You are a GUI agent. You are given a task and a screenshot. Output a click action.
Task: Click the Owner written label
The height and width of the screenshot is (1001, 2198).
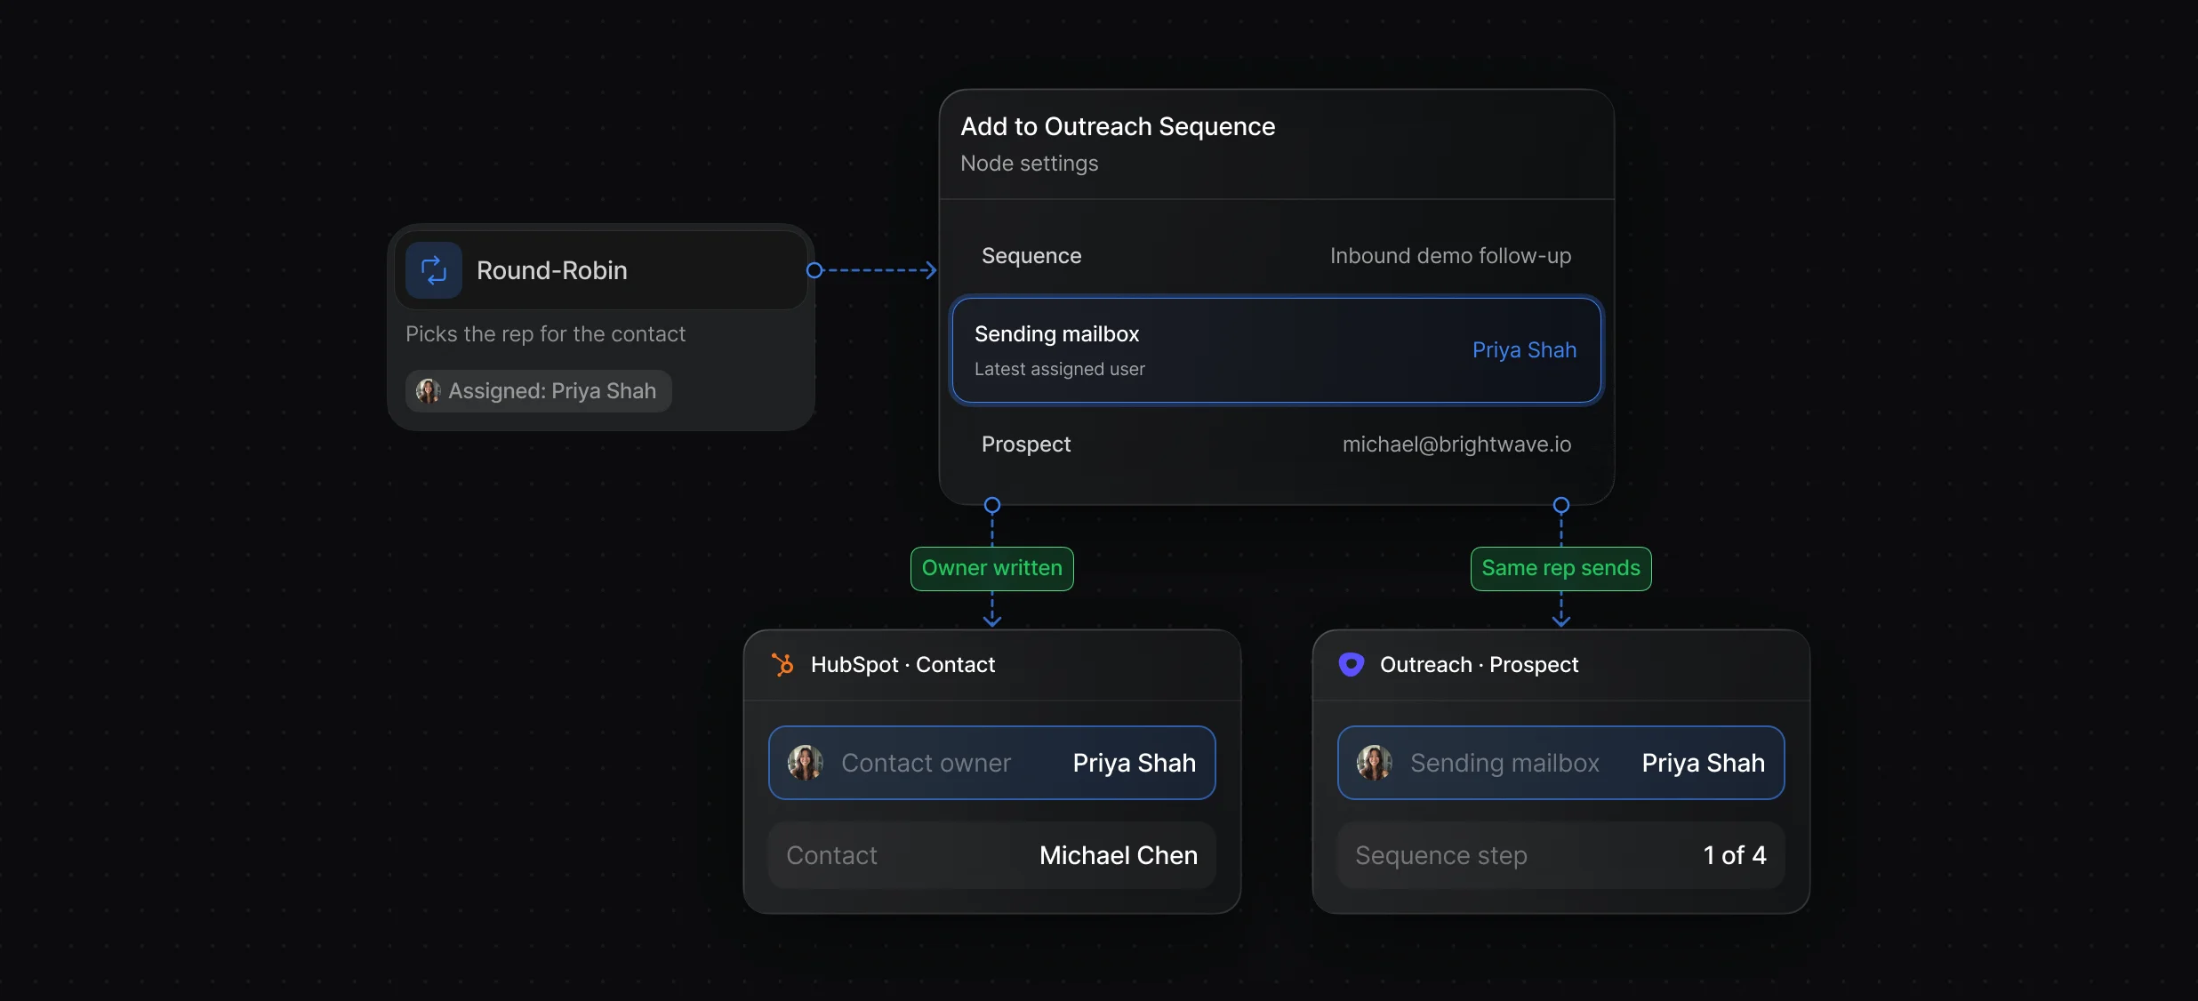point(992,569)
